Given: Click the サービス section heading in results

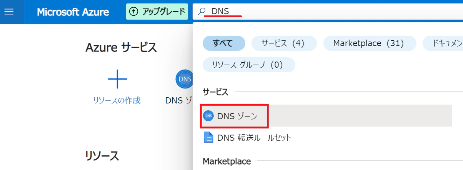Looking at the screenshot, I should 215,92.
